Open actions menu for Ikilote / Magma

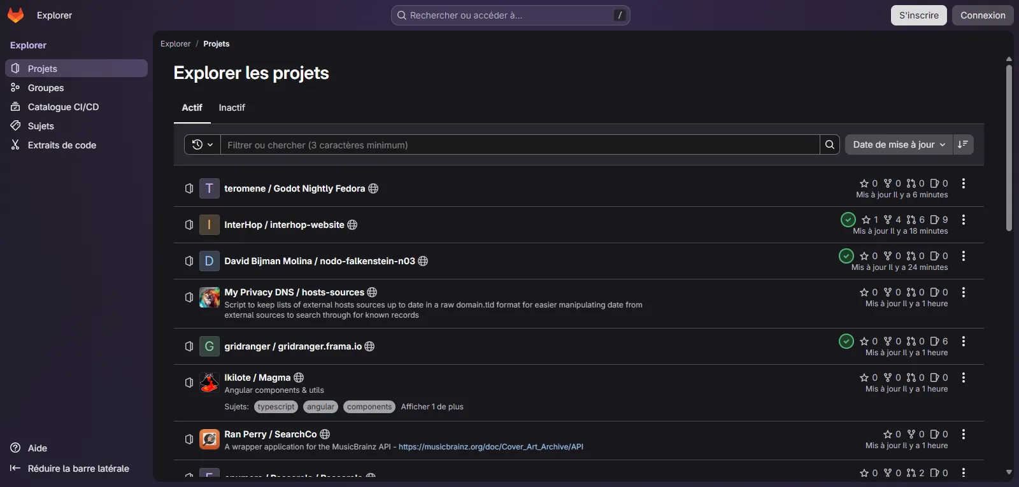click(x=964, y=378)
